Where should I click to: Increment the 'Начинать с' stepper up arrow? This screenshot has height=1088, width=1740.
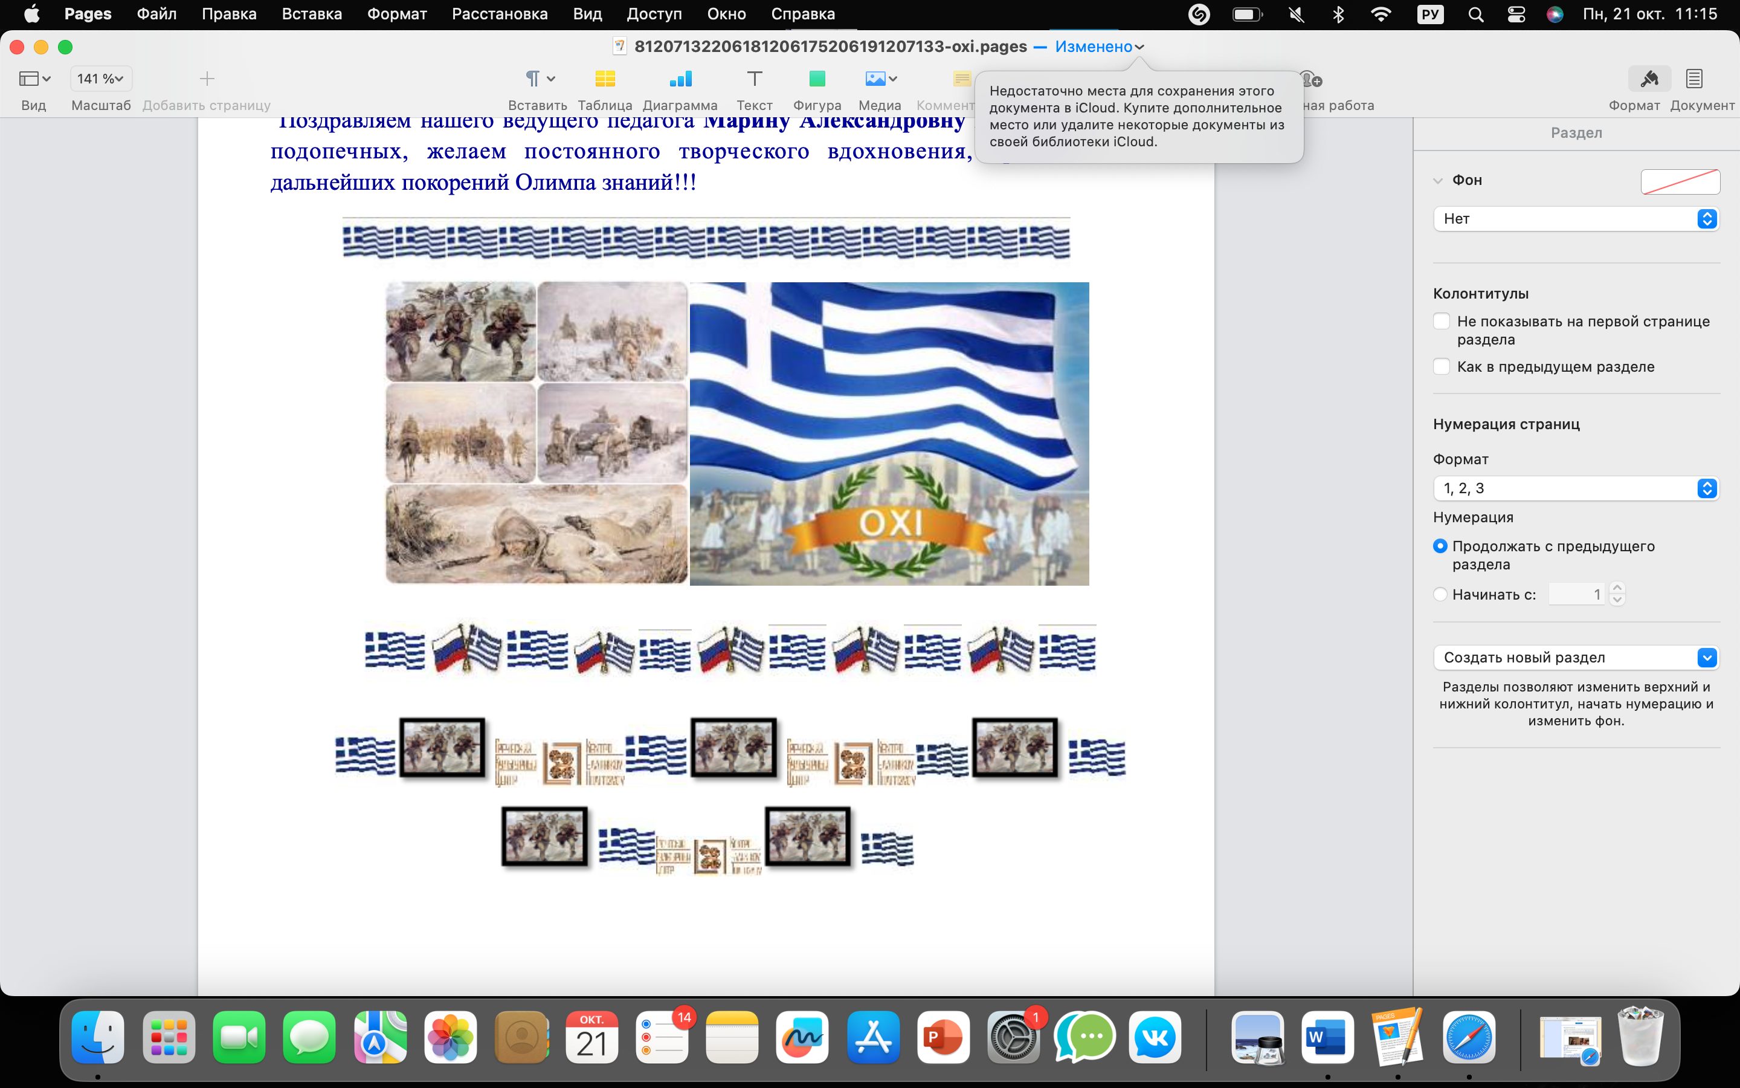[x=1617, y=588]
